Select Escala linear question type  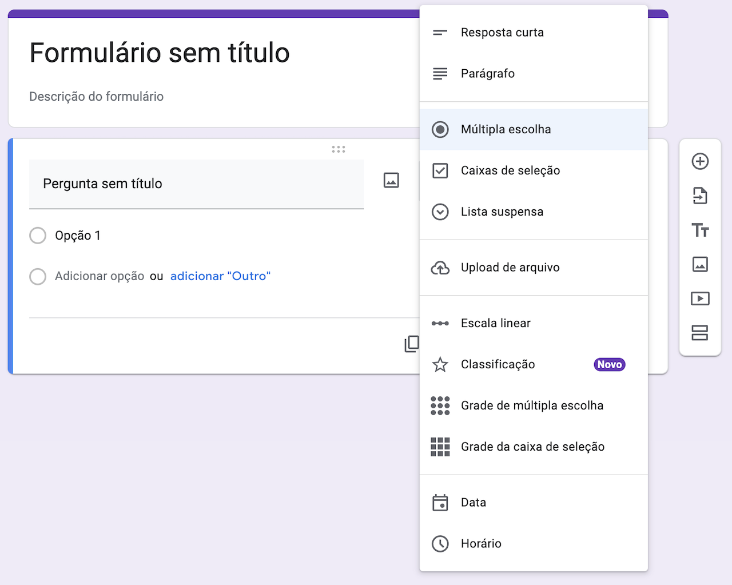495,323
